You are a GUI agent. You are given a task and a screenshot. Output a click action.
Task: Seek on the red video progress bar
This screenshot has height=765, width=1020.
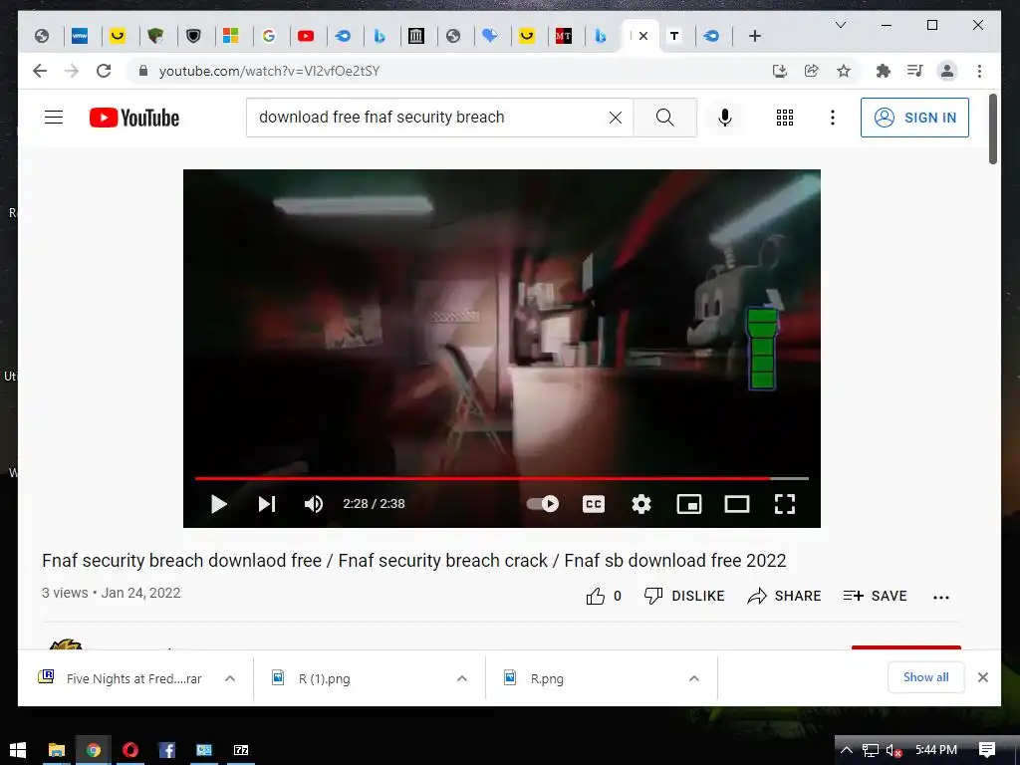pos(502,478)
